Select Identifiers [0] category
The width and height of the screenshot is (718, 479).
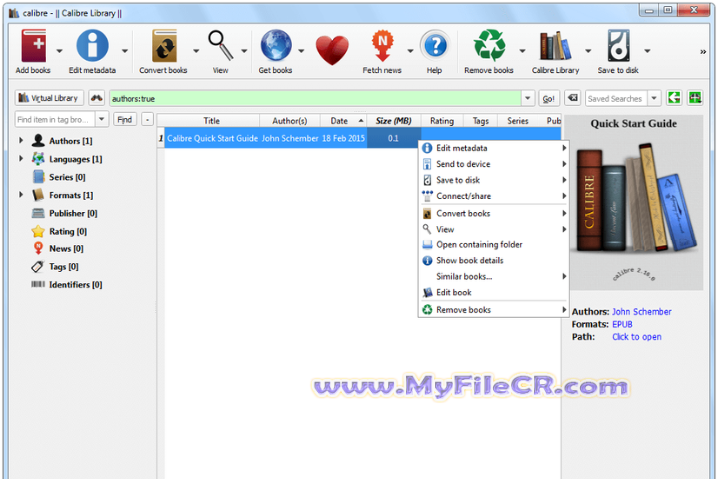(76, 285)
